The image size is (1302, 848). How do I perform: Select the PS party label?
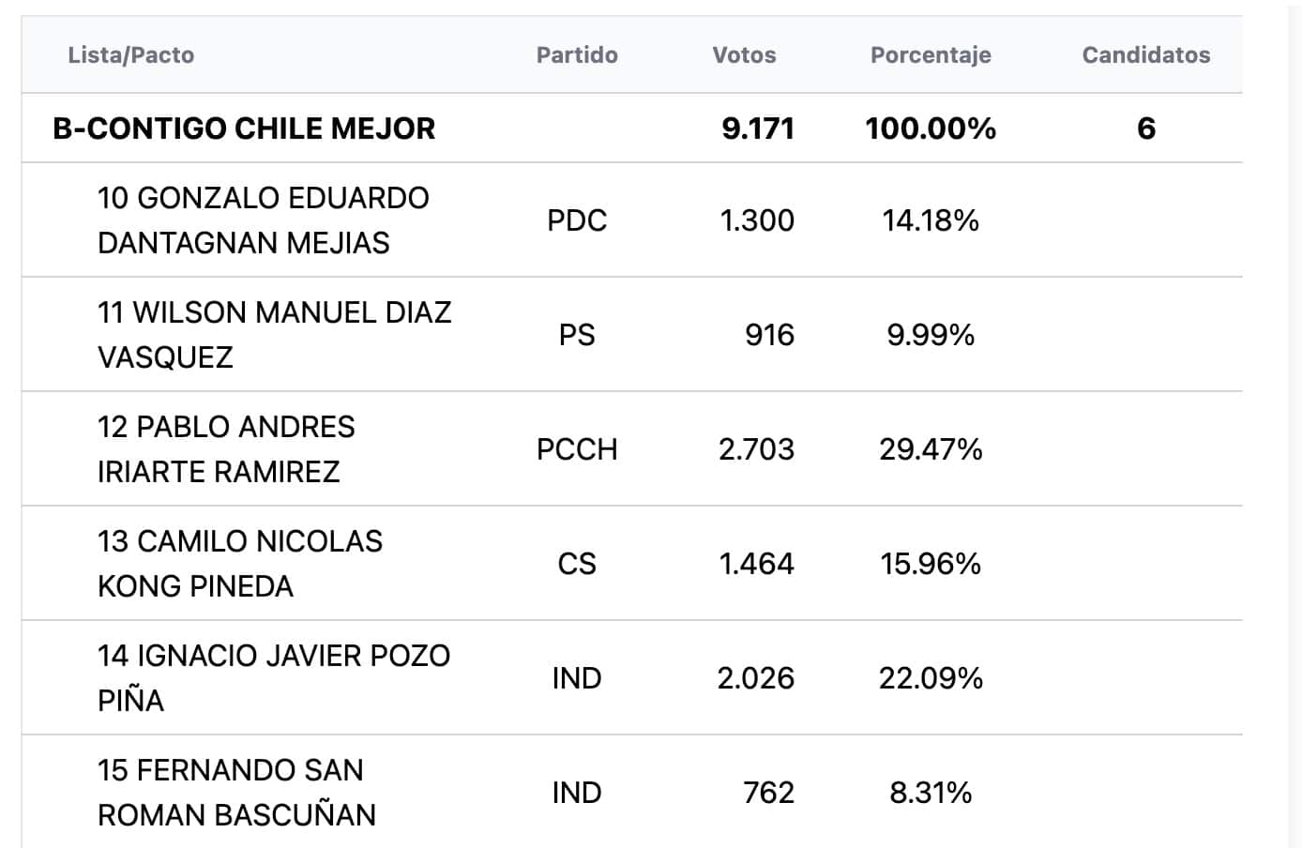click(x=577, y=335)
